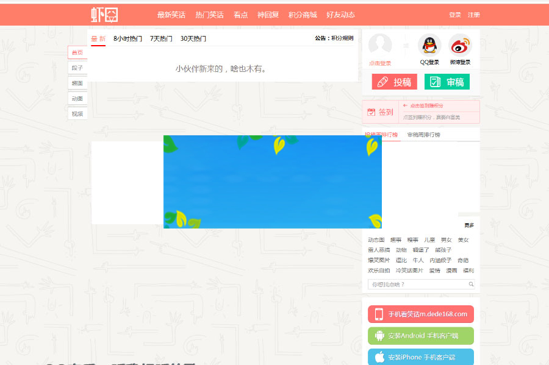Open 积分商城 from the top navigation

tap(303, 14)
